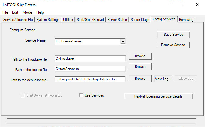The height and width of the screenshot is (127, 205).
Task: Click 'Path to the license file' label
Action: [x=31, y=70]
